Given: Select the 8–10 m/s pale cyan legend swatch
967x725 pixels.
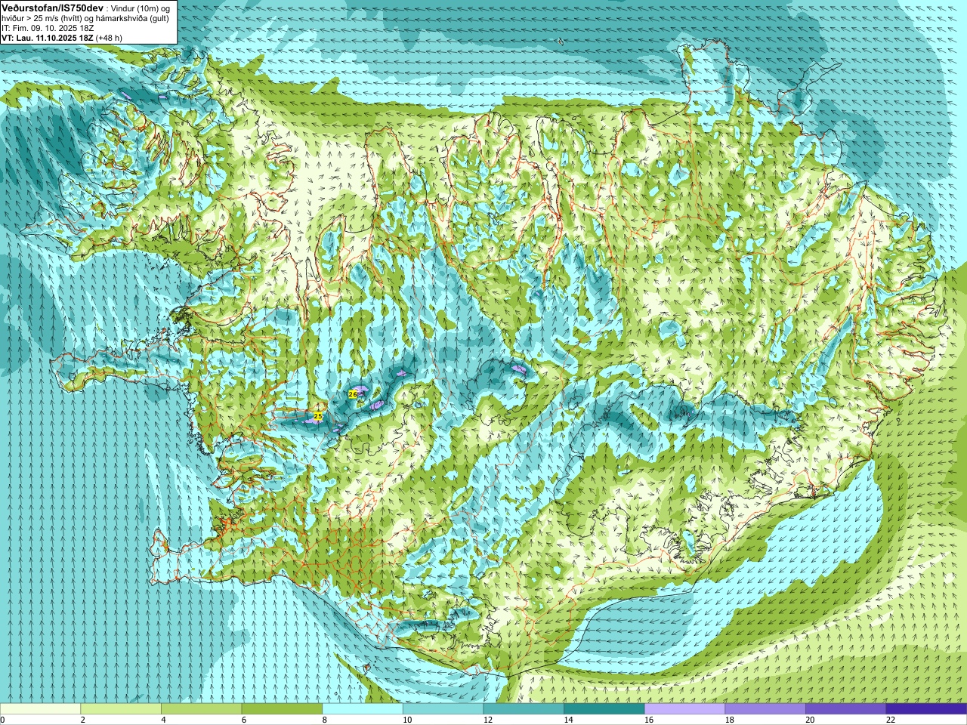Looking at the screenshot, I should point(363,709).
